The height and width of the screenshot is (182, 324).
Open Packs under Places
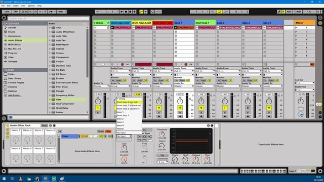point(11,74)
